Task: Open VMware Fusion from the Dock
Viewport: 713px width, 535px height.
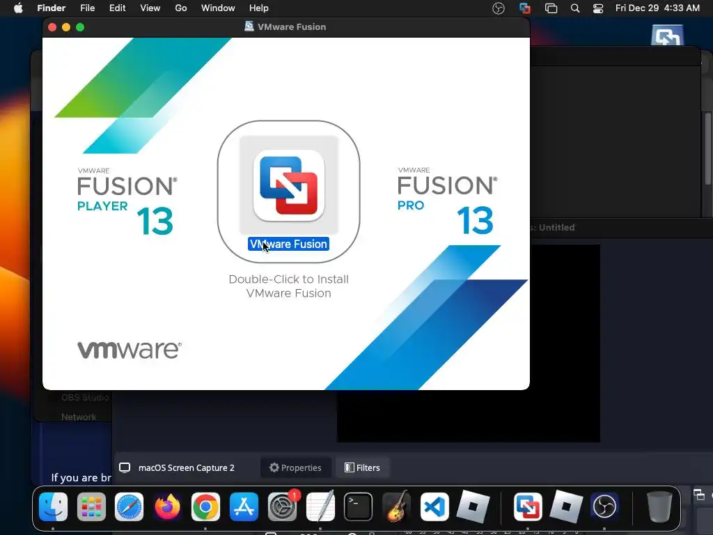Action: tap(528, 506)
